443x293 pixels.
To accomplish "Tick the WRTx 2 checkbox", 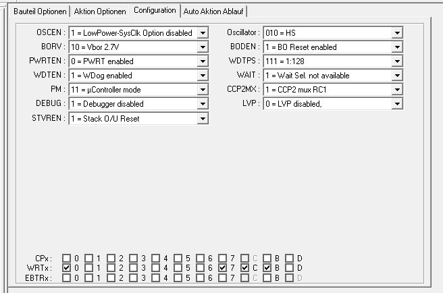I will (x=111, y=267).
